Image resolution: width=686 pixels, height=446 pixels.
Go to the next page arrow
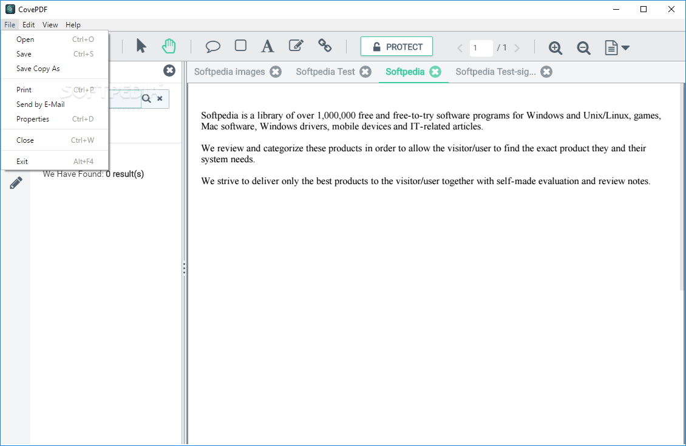(x=517, y=48)
